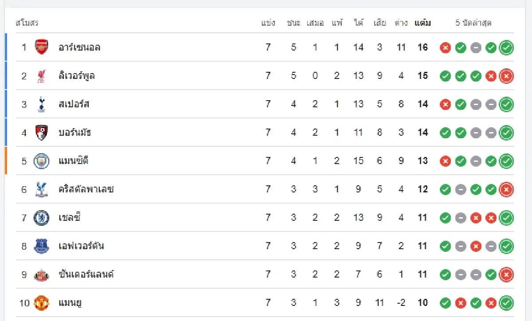Click the Everton club crest
This screenshot has width=532, height=321.
point(42,246)
